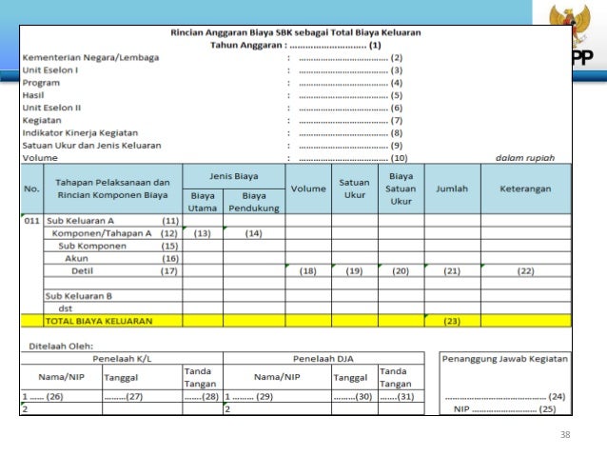
Task: Click 'Tahapan Pelaksanaan dan Rincian Komponen Biaya' header
Action: pos(112,188)
